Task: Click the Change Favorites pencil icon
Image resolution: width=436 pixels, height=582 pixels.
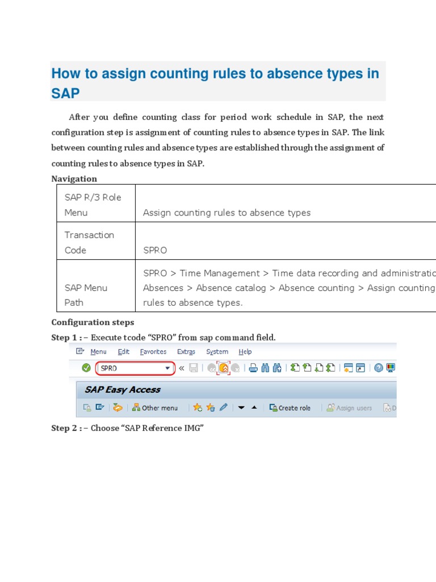Action: pyautogui.click(x=223, y=407)
